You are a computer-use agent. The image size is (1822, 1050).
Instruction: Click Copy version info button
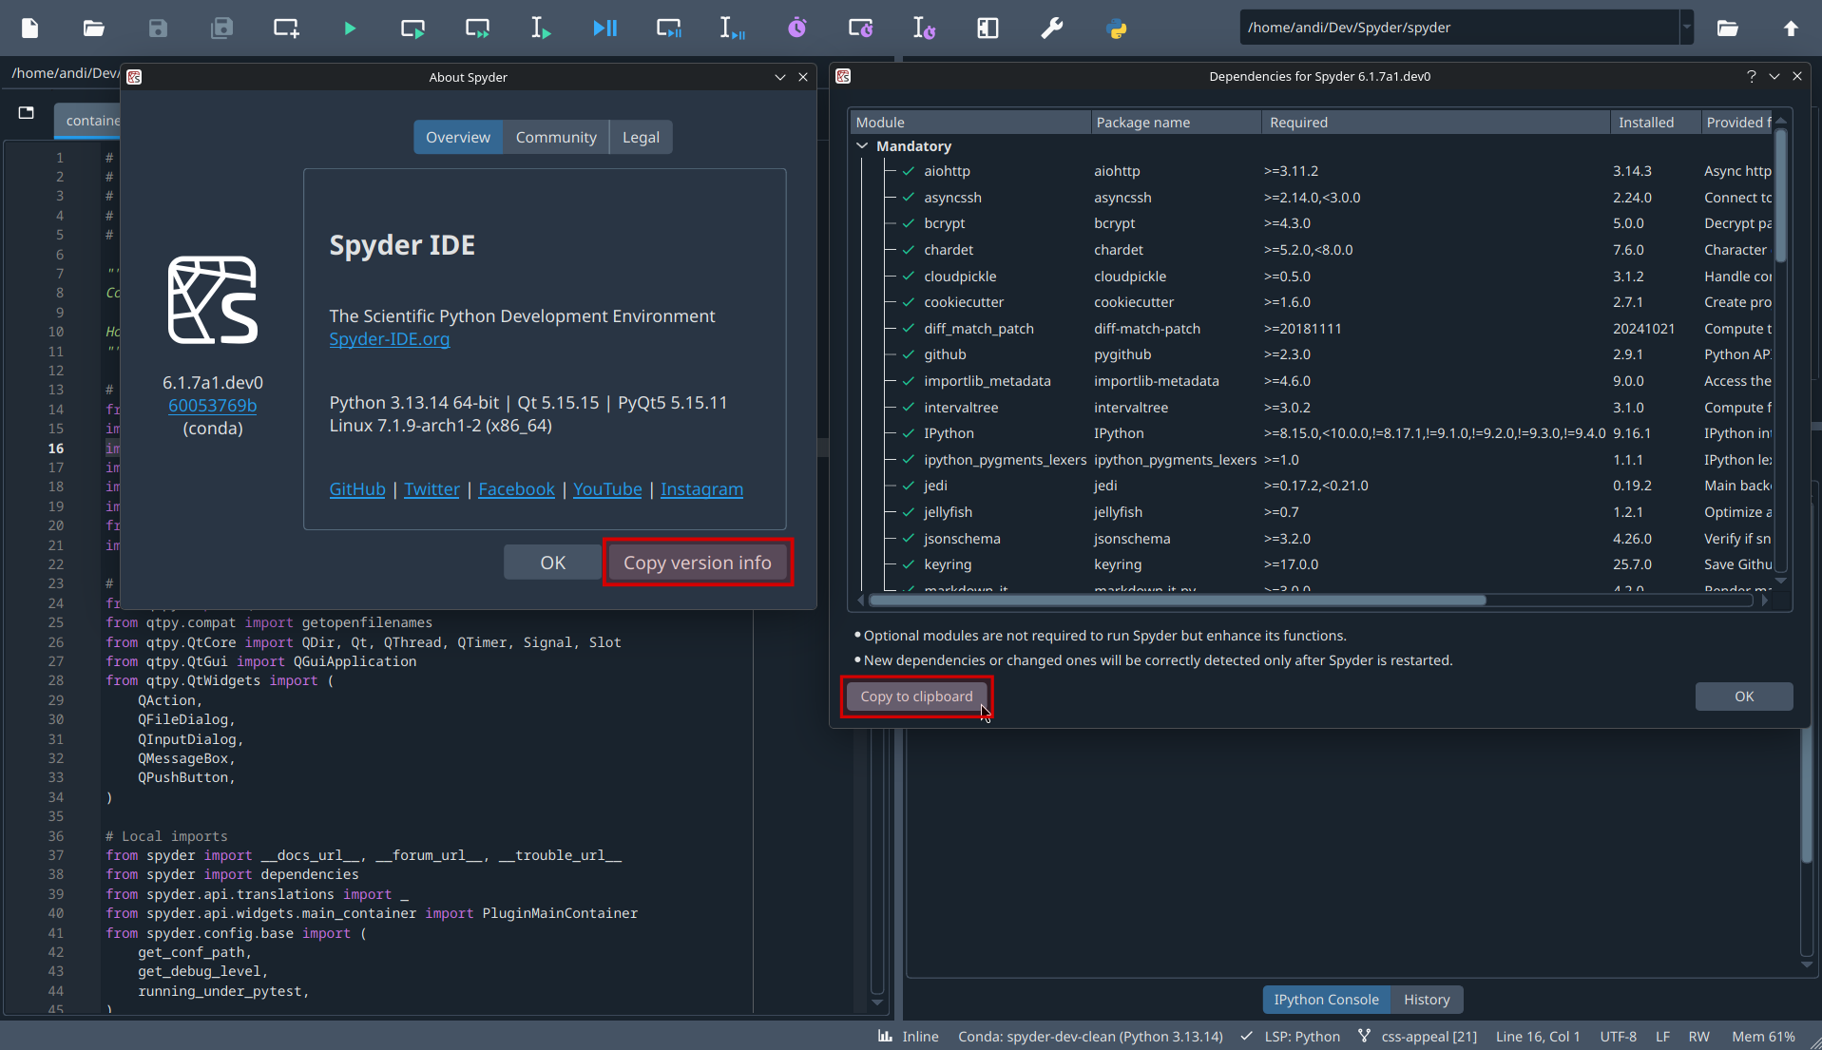698,563
